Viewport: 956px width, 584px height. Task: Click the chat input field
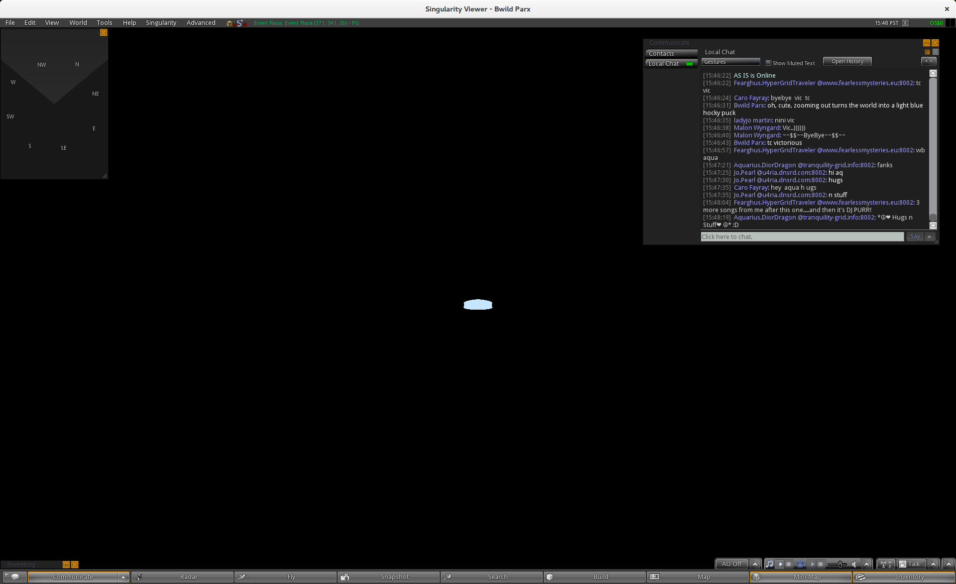tap(802, 236)
